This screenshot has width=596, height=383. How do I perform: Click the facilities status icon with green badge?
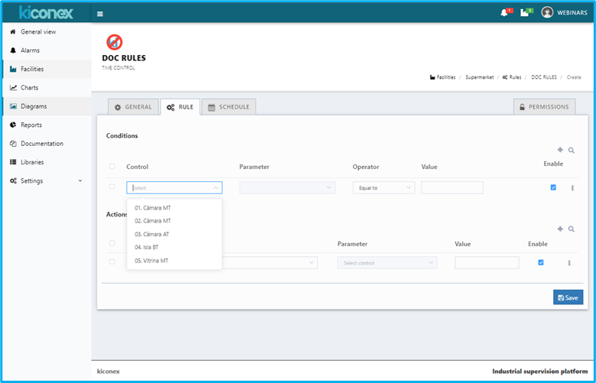525,13
